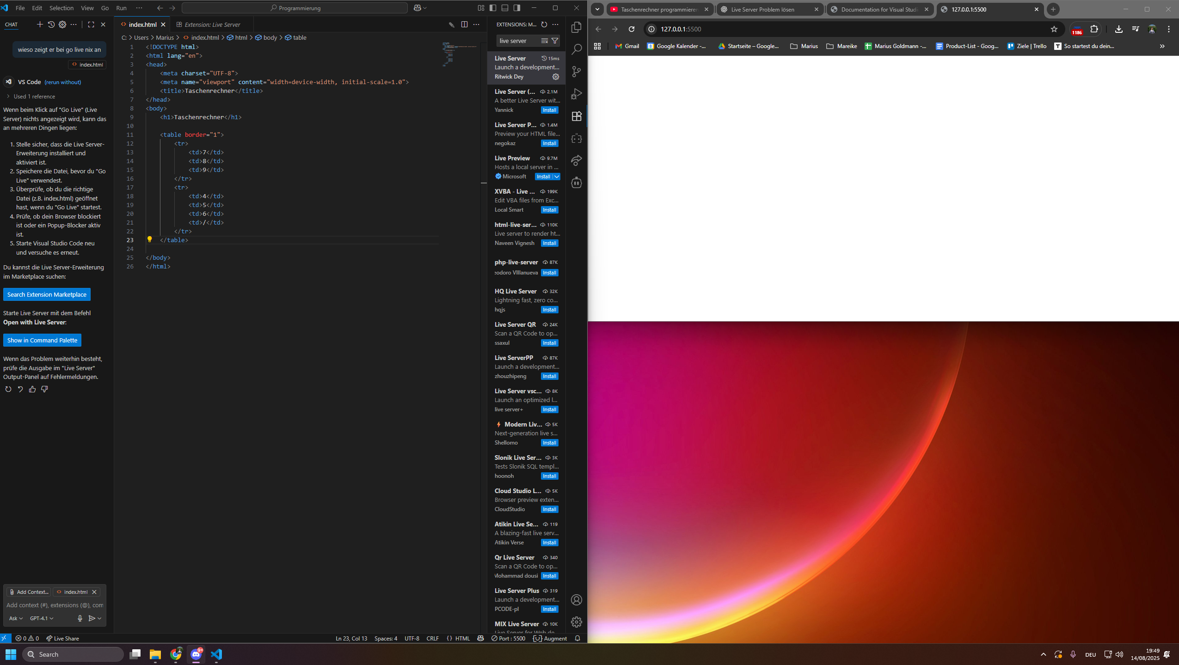Send the chat message
This screenshot has height=665, width=1179.
92,618
